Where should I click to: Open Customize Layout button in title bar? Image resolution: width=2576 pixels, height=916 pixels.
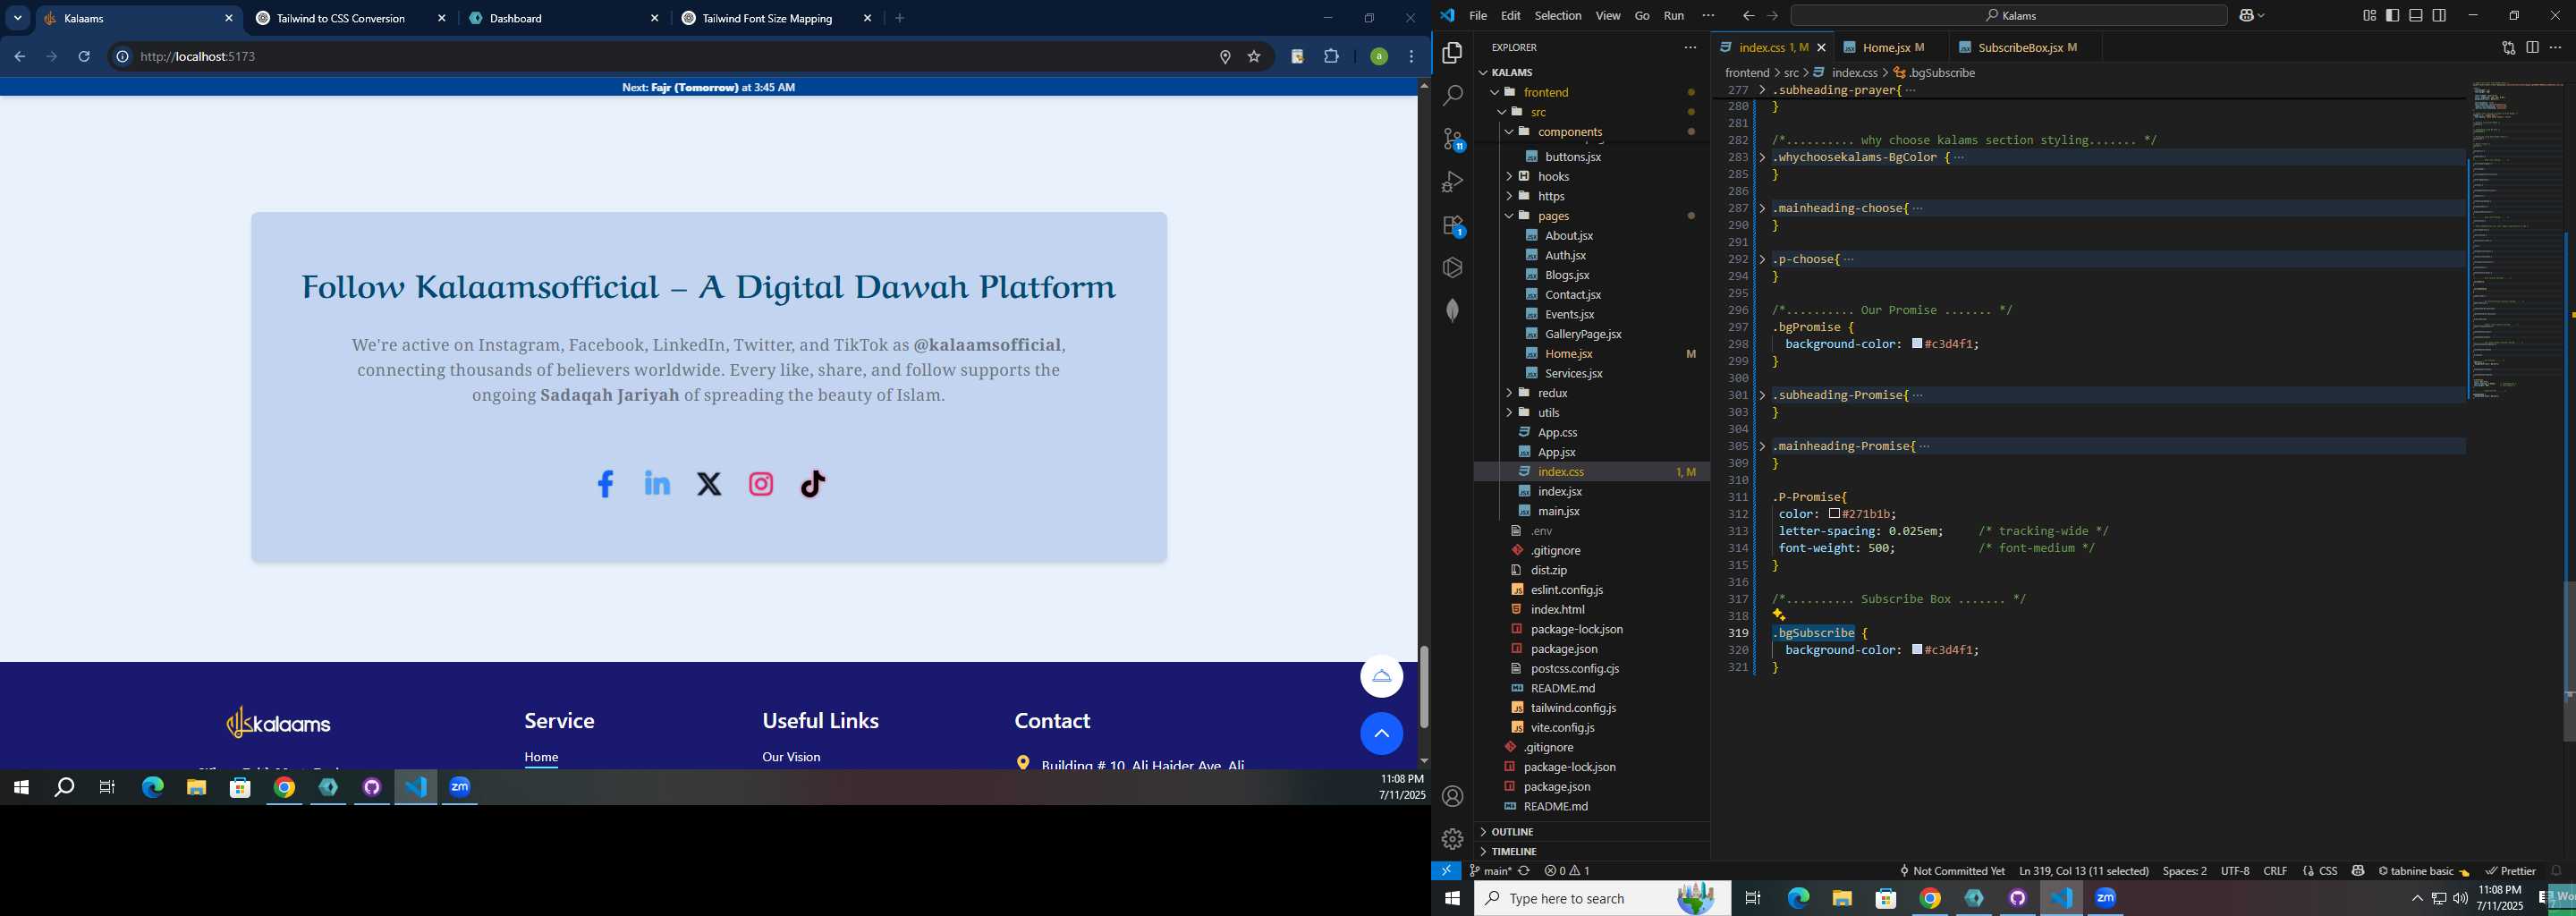coord(2369,15)
